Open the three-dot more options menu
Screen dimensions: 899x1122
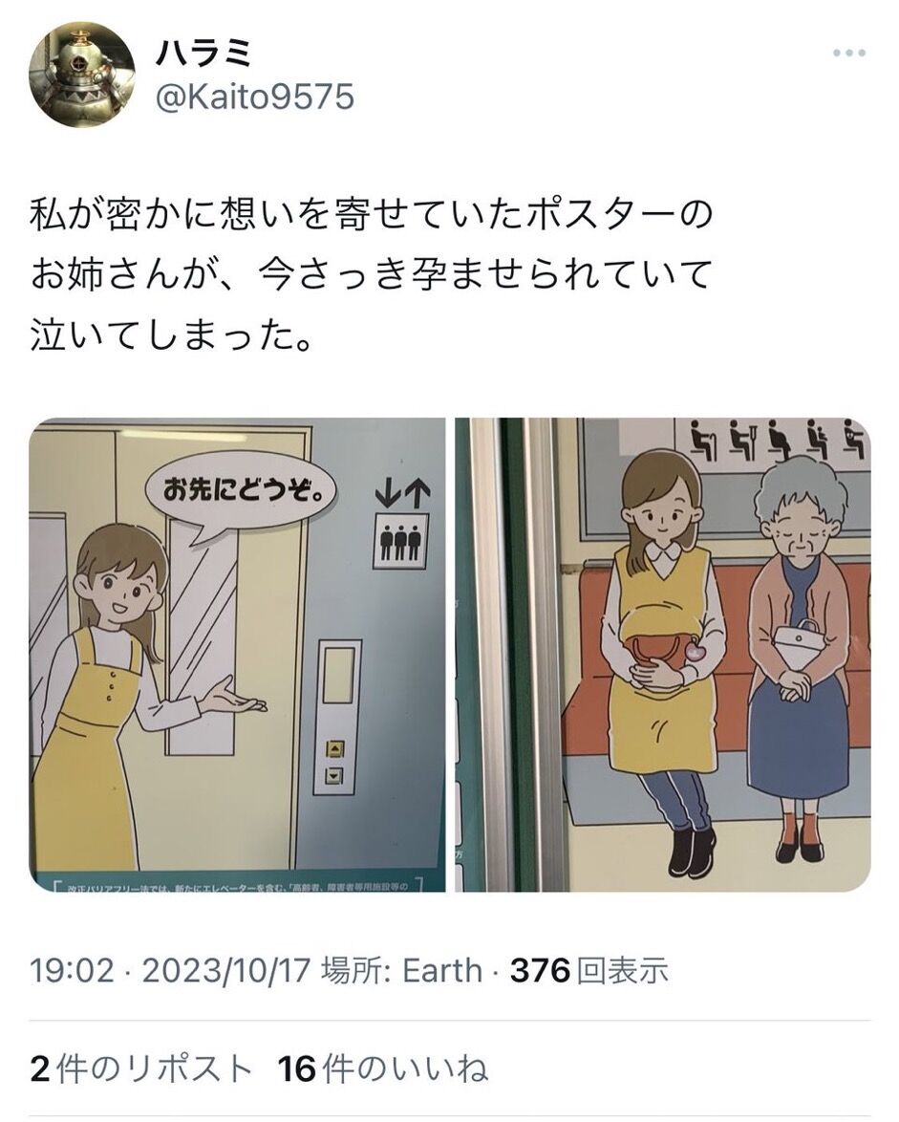849,53
